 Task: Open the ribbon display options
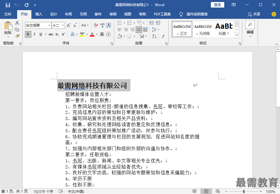[x=234, y=5]
